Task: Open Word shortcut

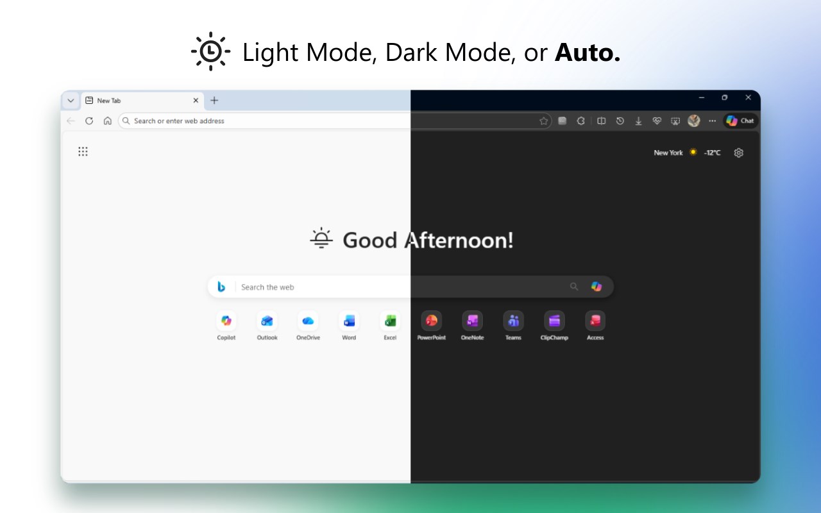Action: tap(349, 326)
